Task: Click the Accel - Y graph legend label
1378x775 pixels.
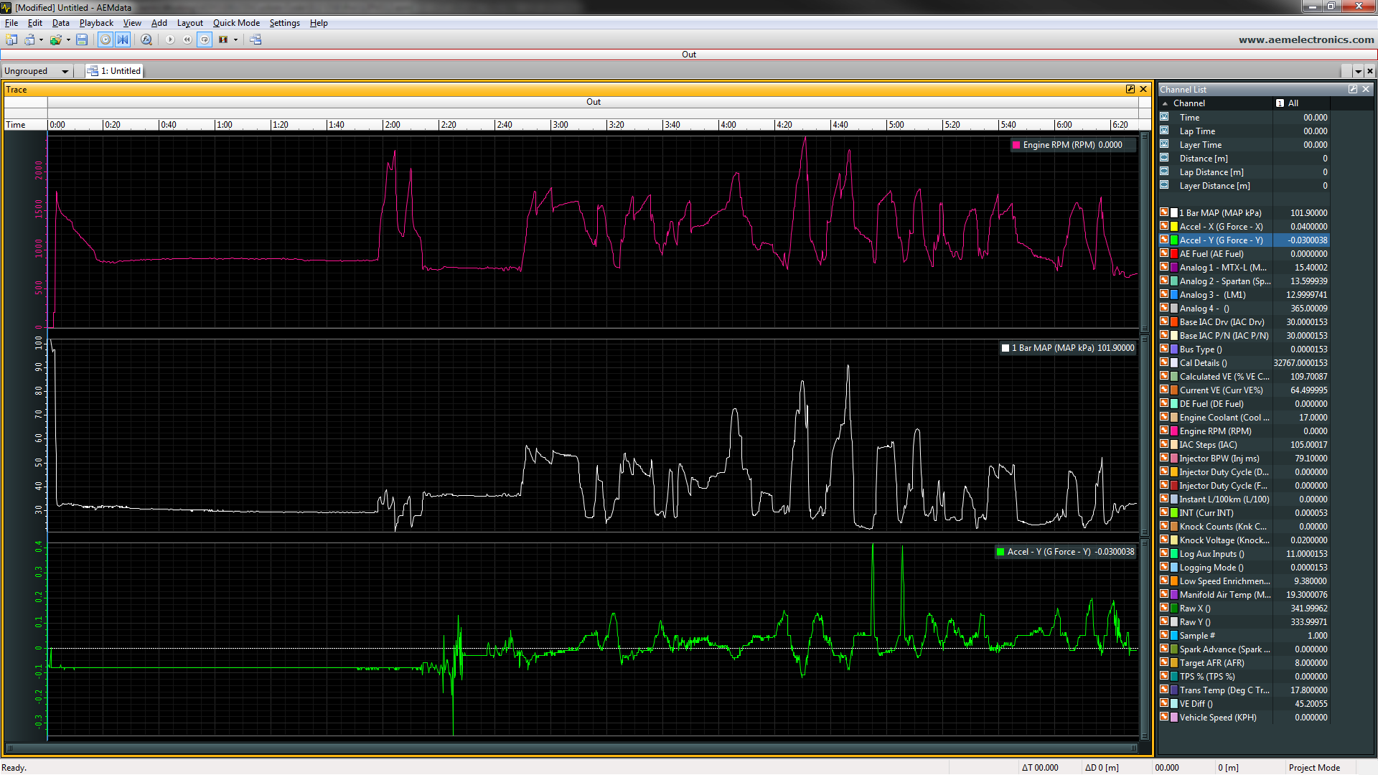Action: point(1066,552)
